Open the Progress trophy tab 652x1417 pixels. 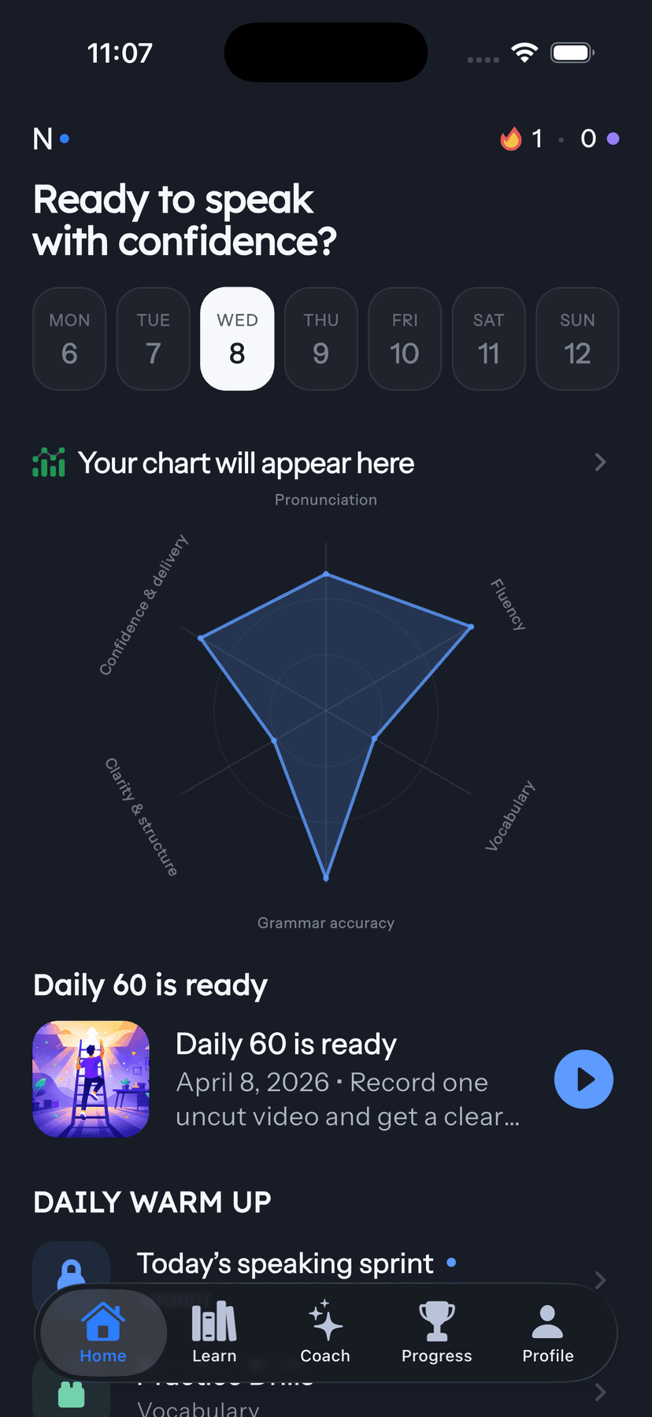[436, 1332]
